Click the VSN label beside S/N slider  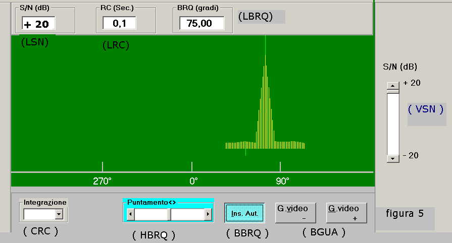click(426, 110)
